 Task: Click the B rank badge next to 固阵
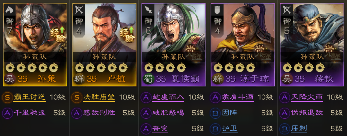coord(215,113)
